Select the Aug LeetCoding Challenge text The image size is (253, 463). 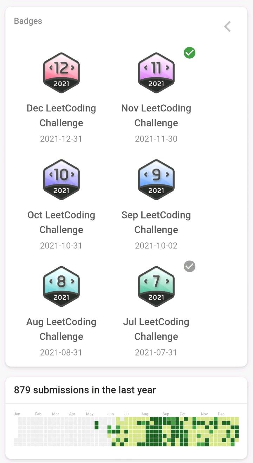tap(61, 329)
